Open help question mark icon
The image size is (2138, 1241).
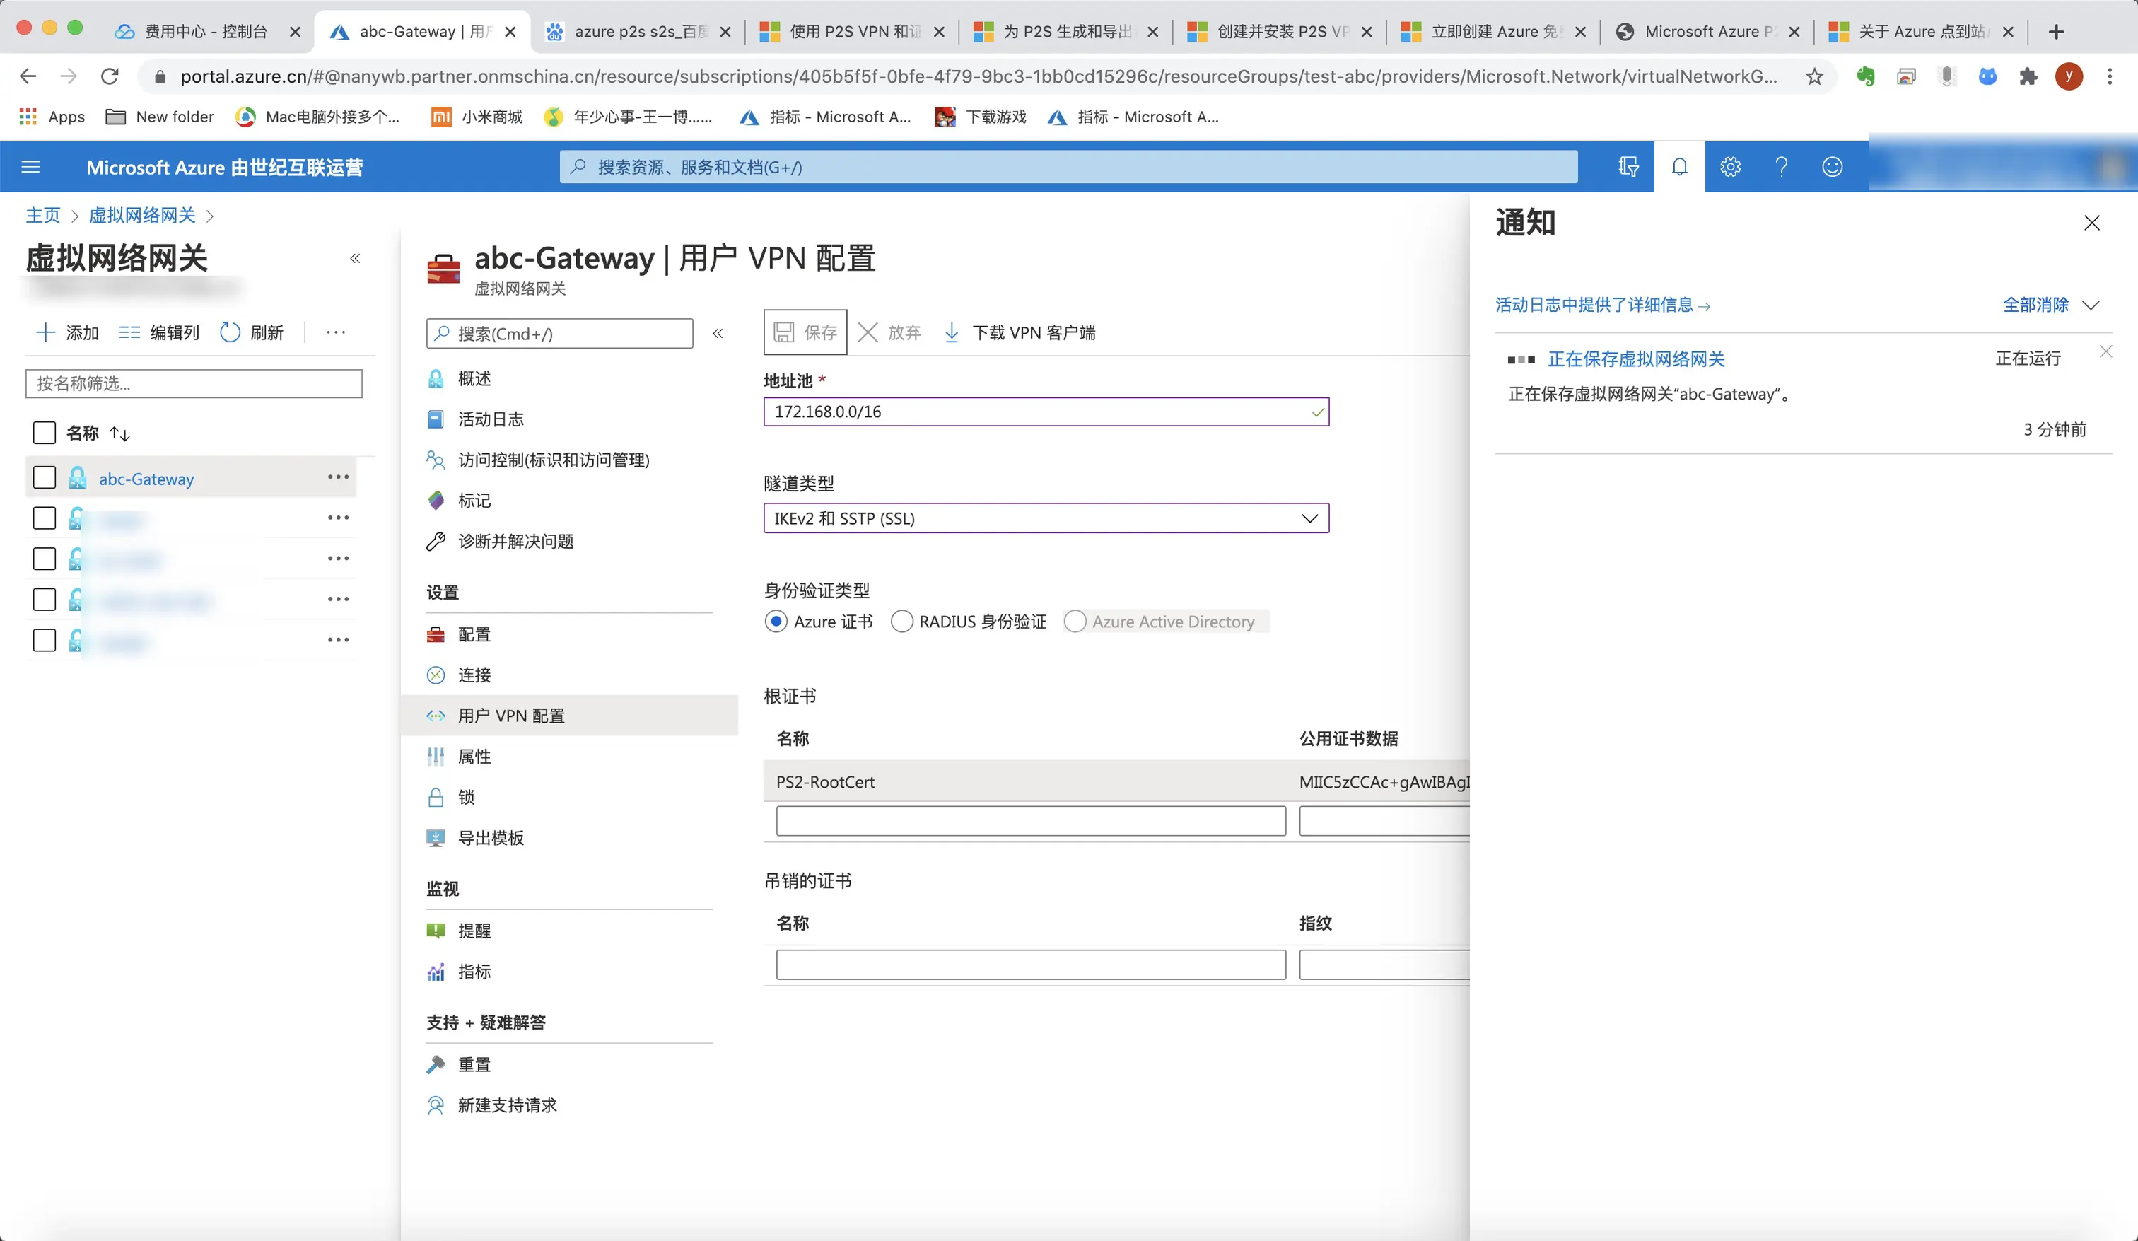[1781, 166]
